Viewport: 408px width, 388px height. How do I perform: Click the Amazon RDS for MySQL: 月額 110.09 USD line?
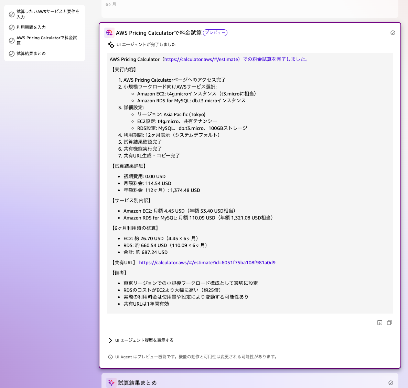198,218
